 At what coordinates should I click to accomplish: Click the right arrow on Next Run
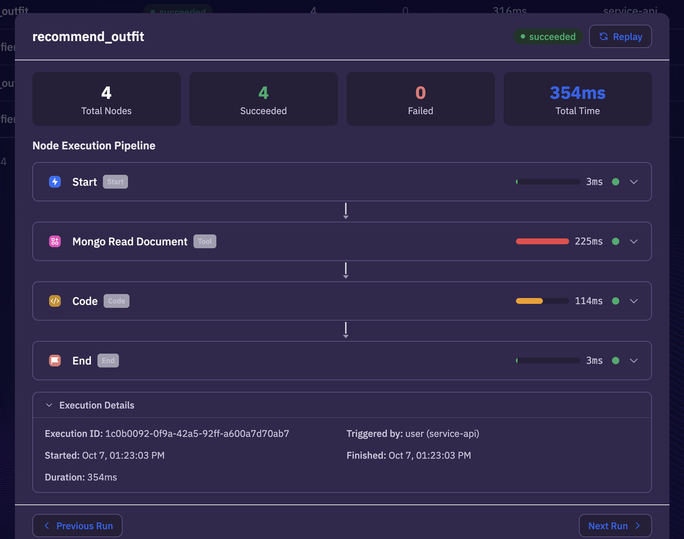638,526
